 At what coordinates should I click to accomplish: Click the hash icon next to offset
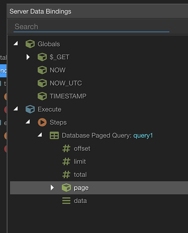(x=66, y=148)
